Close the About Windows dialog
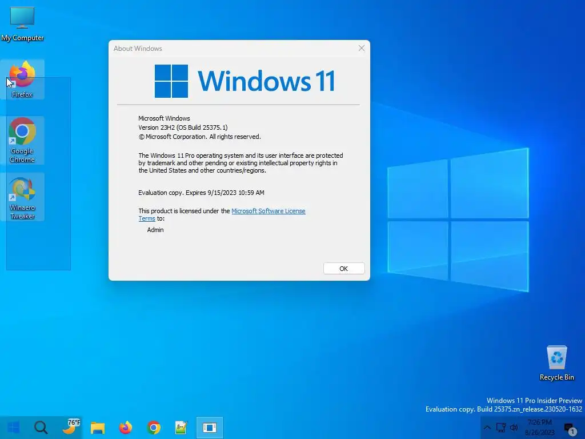 (x=361, y=48)
